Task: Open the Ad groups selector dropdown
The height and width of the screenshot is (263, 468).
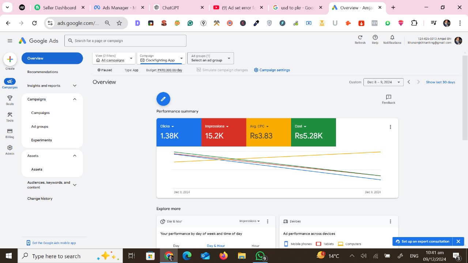Action: [x=210, y=58]
